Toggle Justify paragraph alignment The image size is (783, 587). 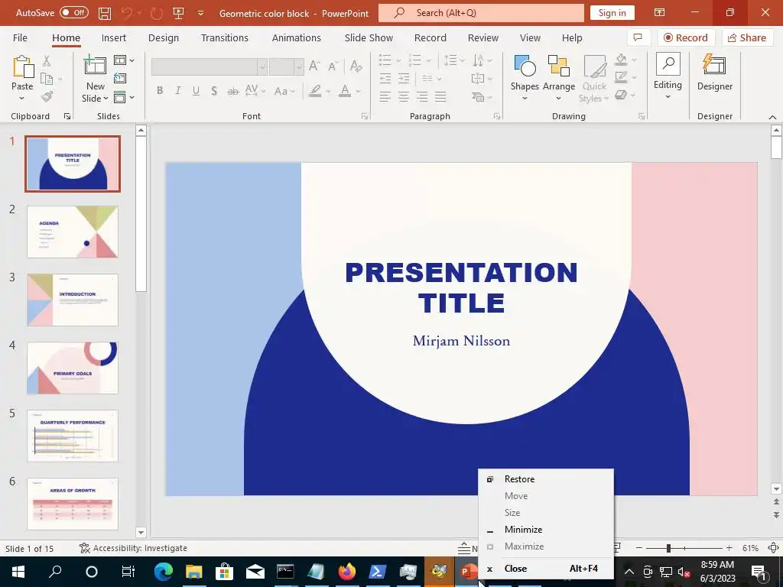coord(440,96)
